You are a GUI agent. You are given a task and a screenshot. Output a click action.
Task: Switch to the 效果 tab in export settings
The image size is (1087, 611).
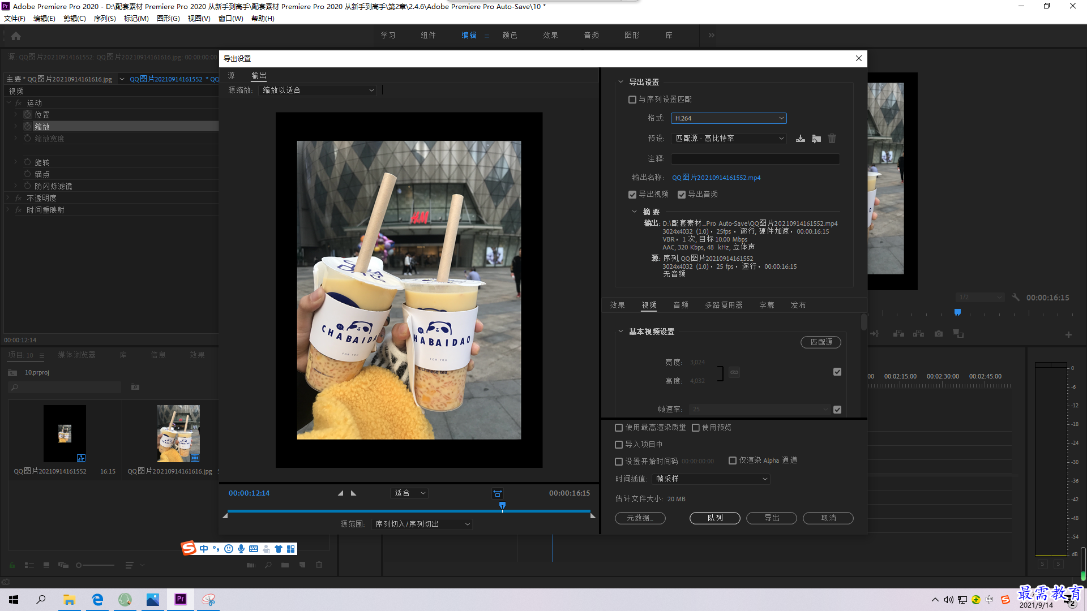[617, 305]
